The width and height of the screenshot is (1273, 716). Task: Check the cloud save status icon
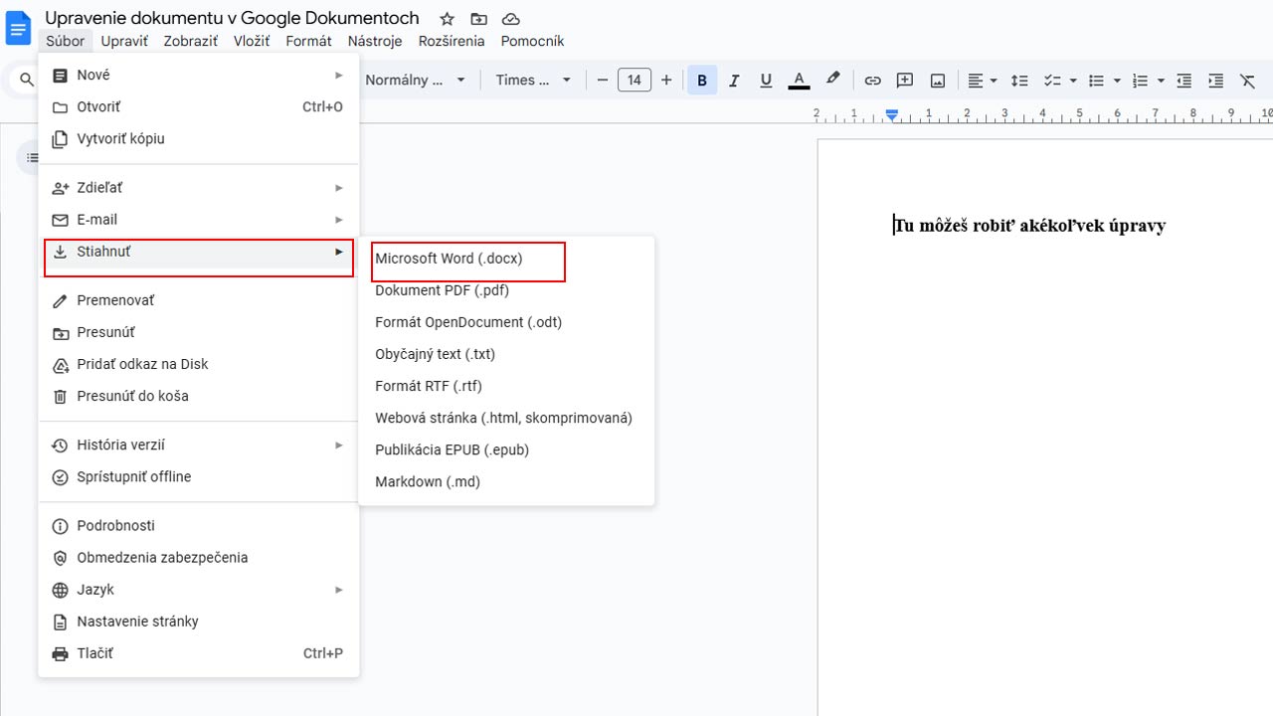(x=510, y=19)
